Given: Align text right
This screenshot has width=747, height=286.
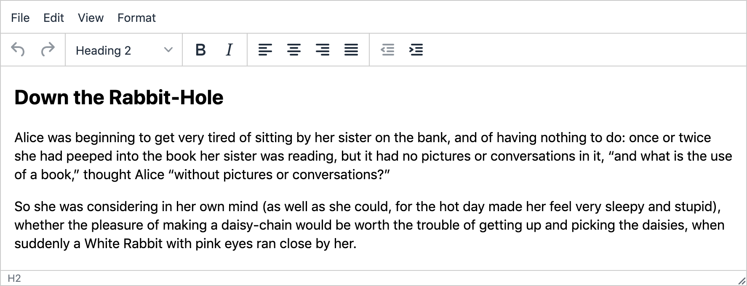Looking at the screenshot, I should (323, 50).
